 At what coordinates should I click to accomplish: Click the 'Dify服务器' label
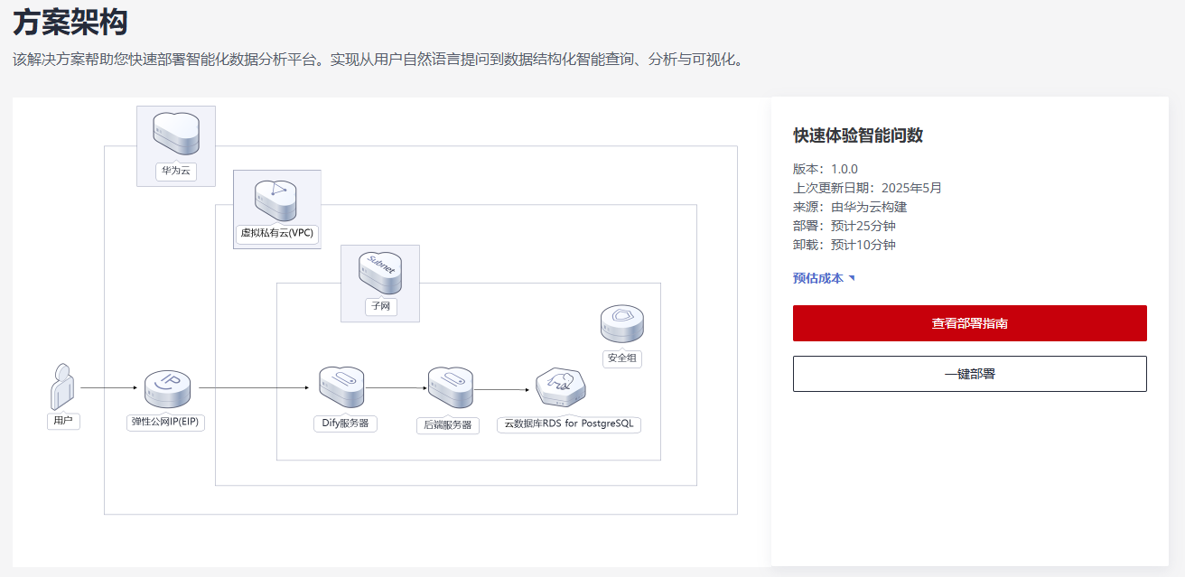pyautogui.click(x=346, y=423)
